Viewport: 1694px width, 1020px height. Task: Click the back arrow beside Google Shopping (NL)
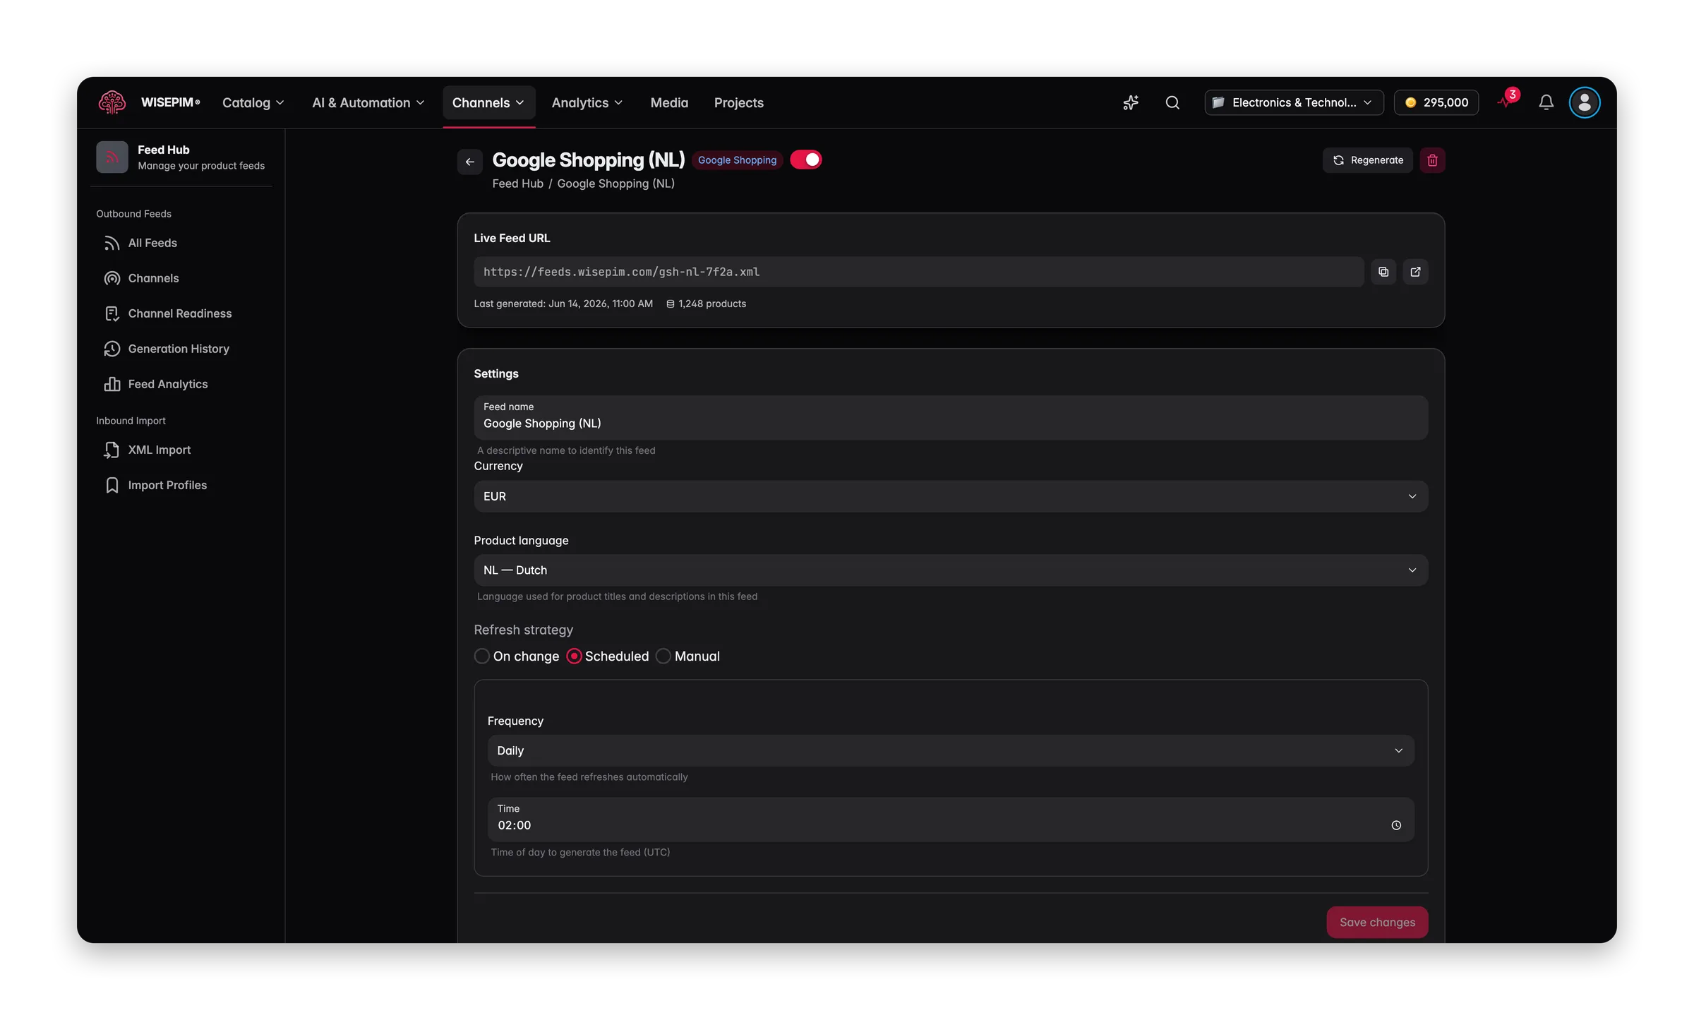point(469,162)
